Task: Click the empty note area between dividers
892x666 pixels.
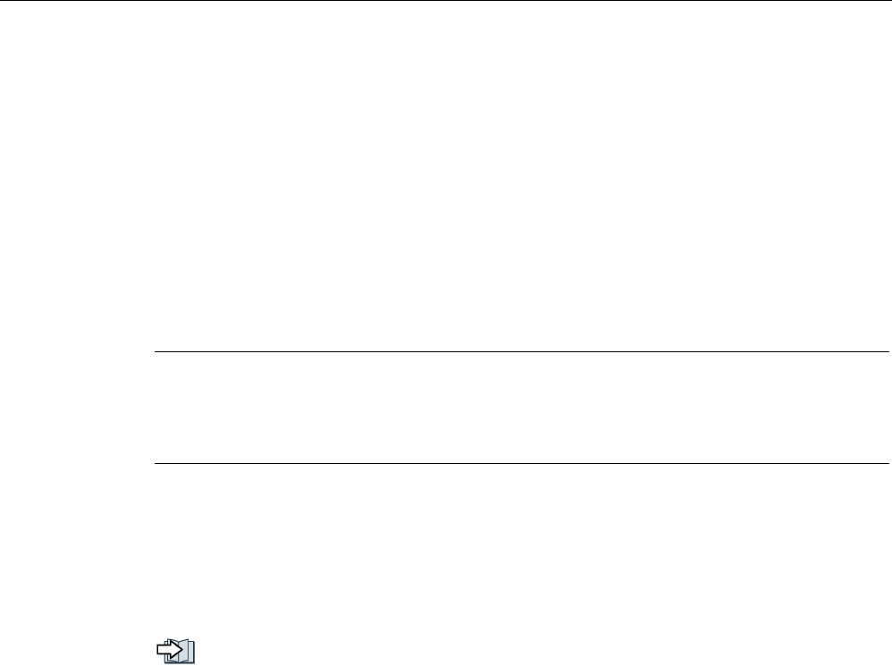Action: click(x=522, y=408)
